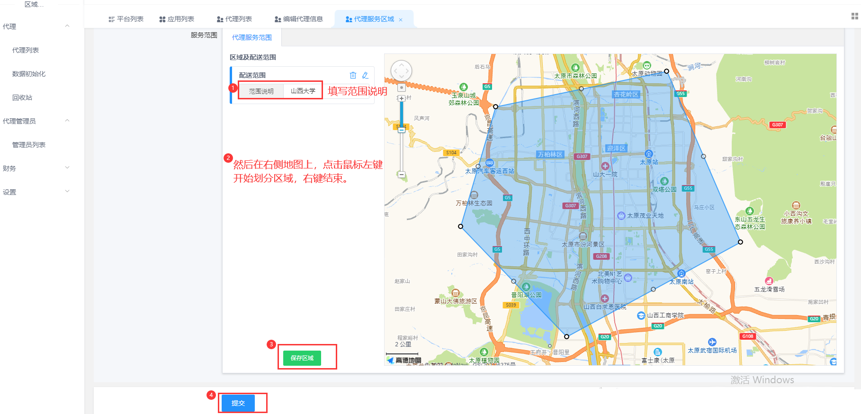Open 代理列表 in the sidebar
This screenshot has height=414, width=861.
pos(26,50)
